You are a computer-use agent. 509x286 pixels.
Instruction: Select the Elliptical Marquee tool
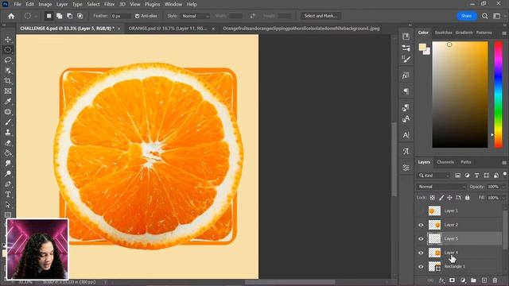point(8,49)
